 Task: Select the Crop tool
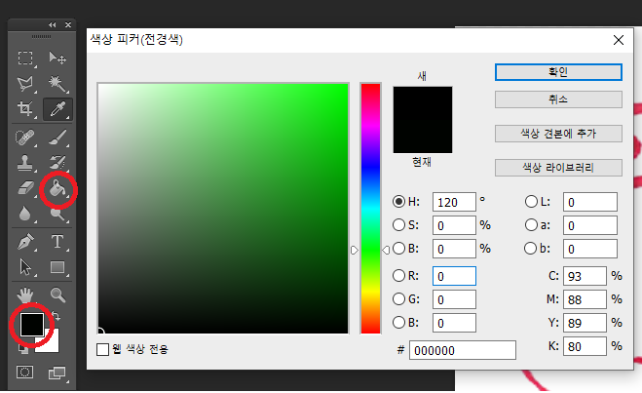[x=25, y=108]
